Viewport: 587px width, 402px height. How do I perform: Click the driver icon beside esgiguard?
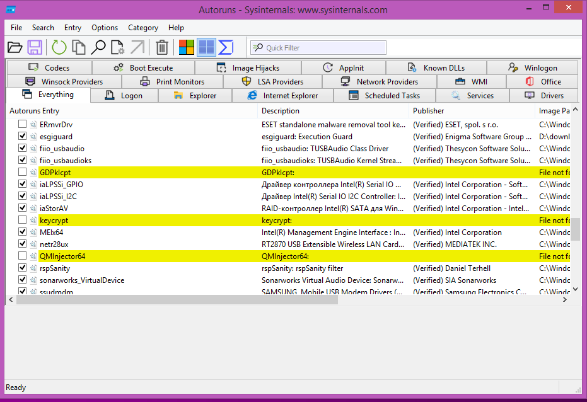[x=33, y=137]
